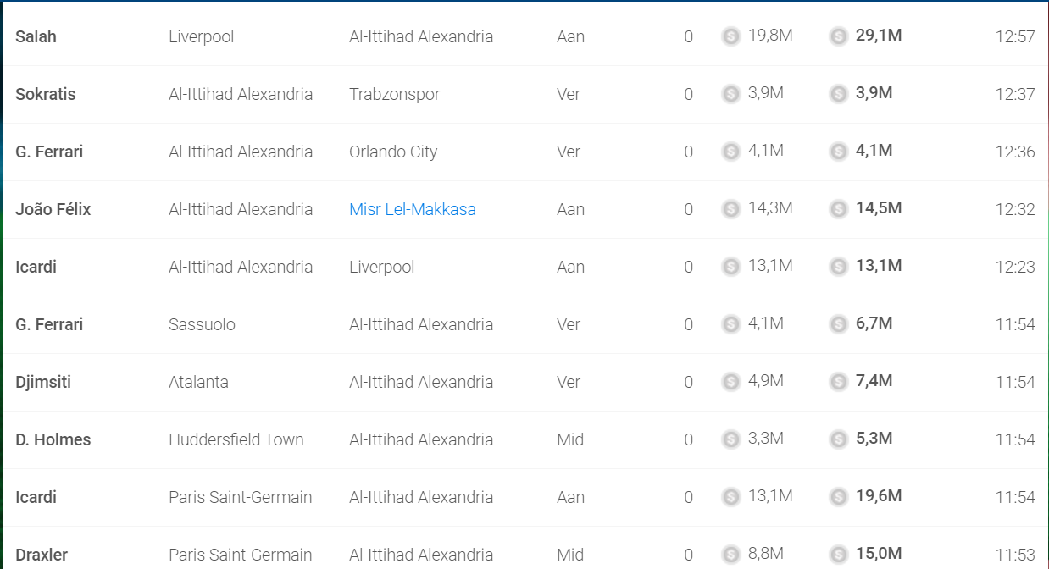Select the coin icon next to 3,3M
The image size is (1049, 569).
pos(731,439)
